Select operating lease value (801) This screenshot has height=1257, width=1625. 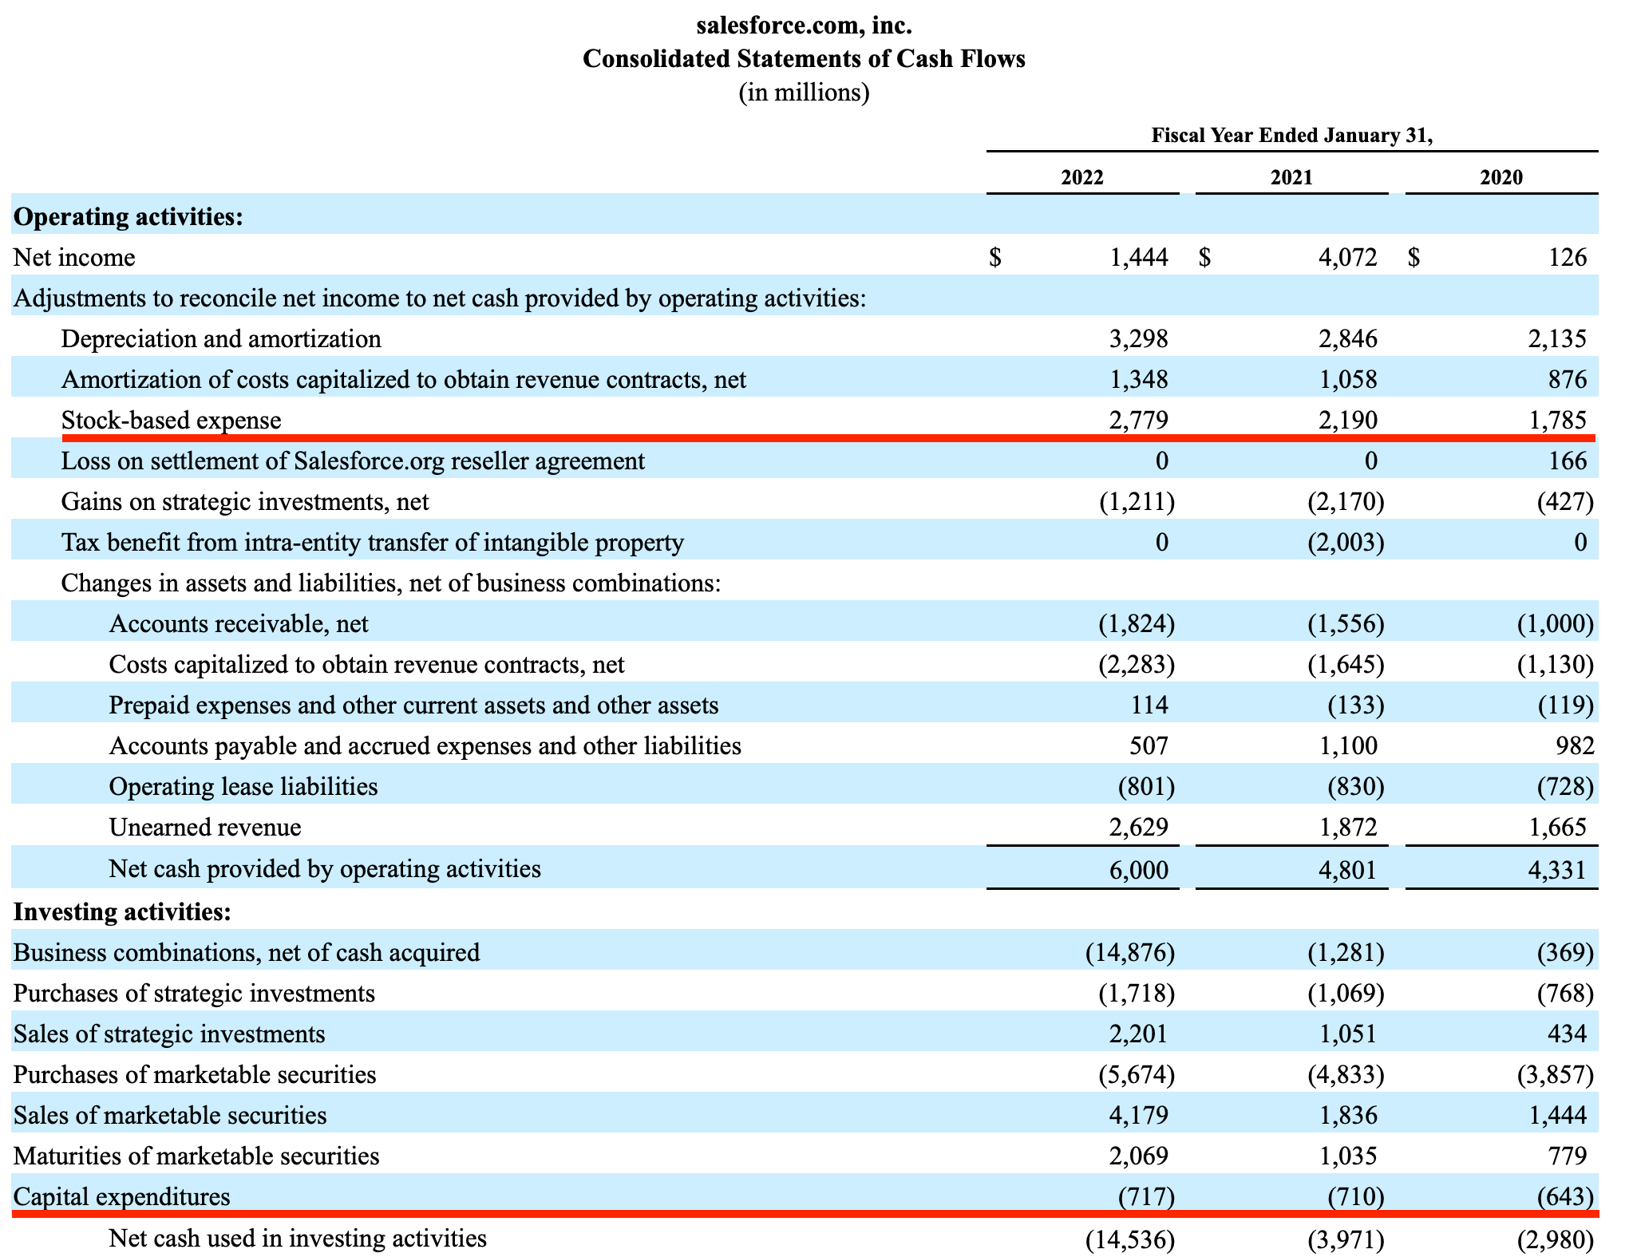click(1146, 786)
